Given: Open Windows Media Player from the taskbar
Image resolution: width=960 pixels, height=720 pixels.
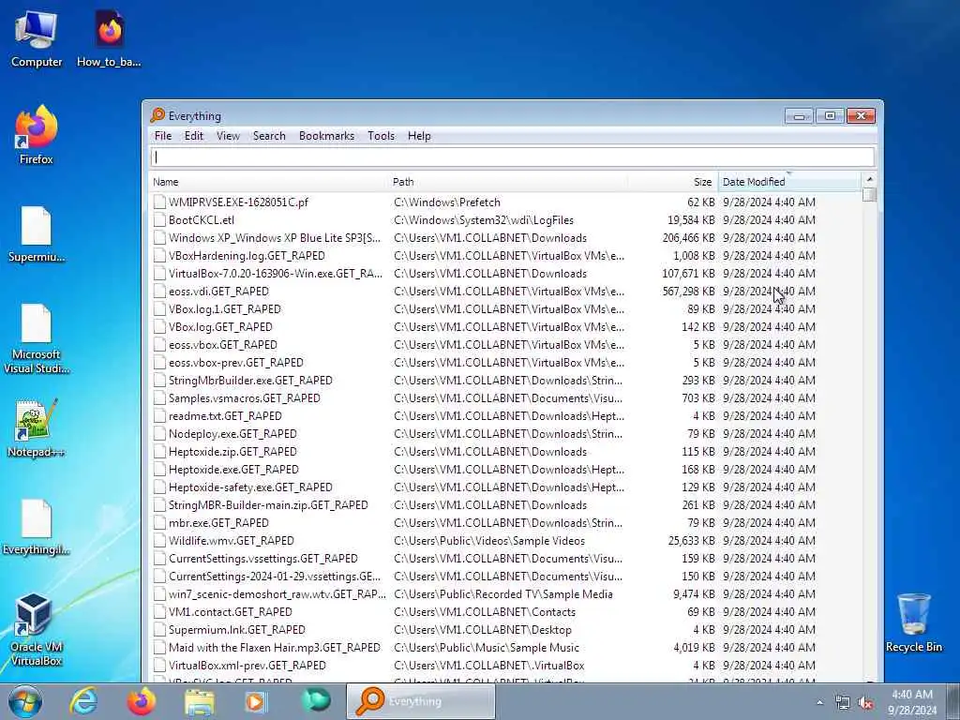Looking at the screenshot, I should click(257, 701).
